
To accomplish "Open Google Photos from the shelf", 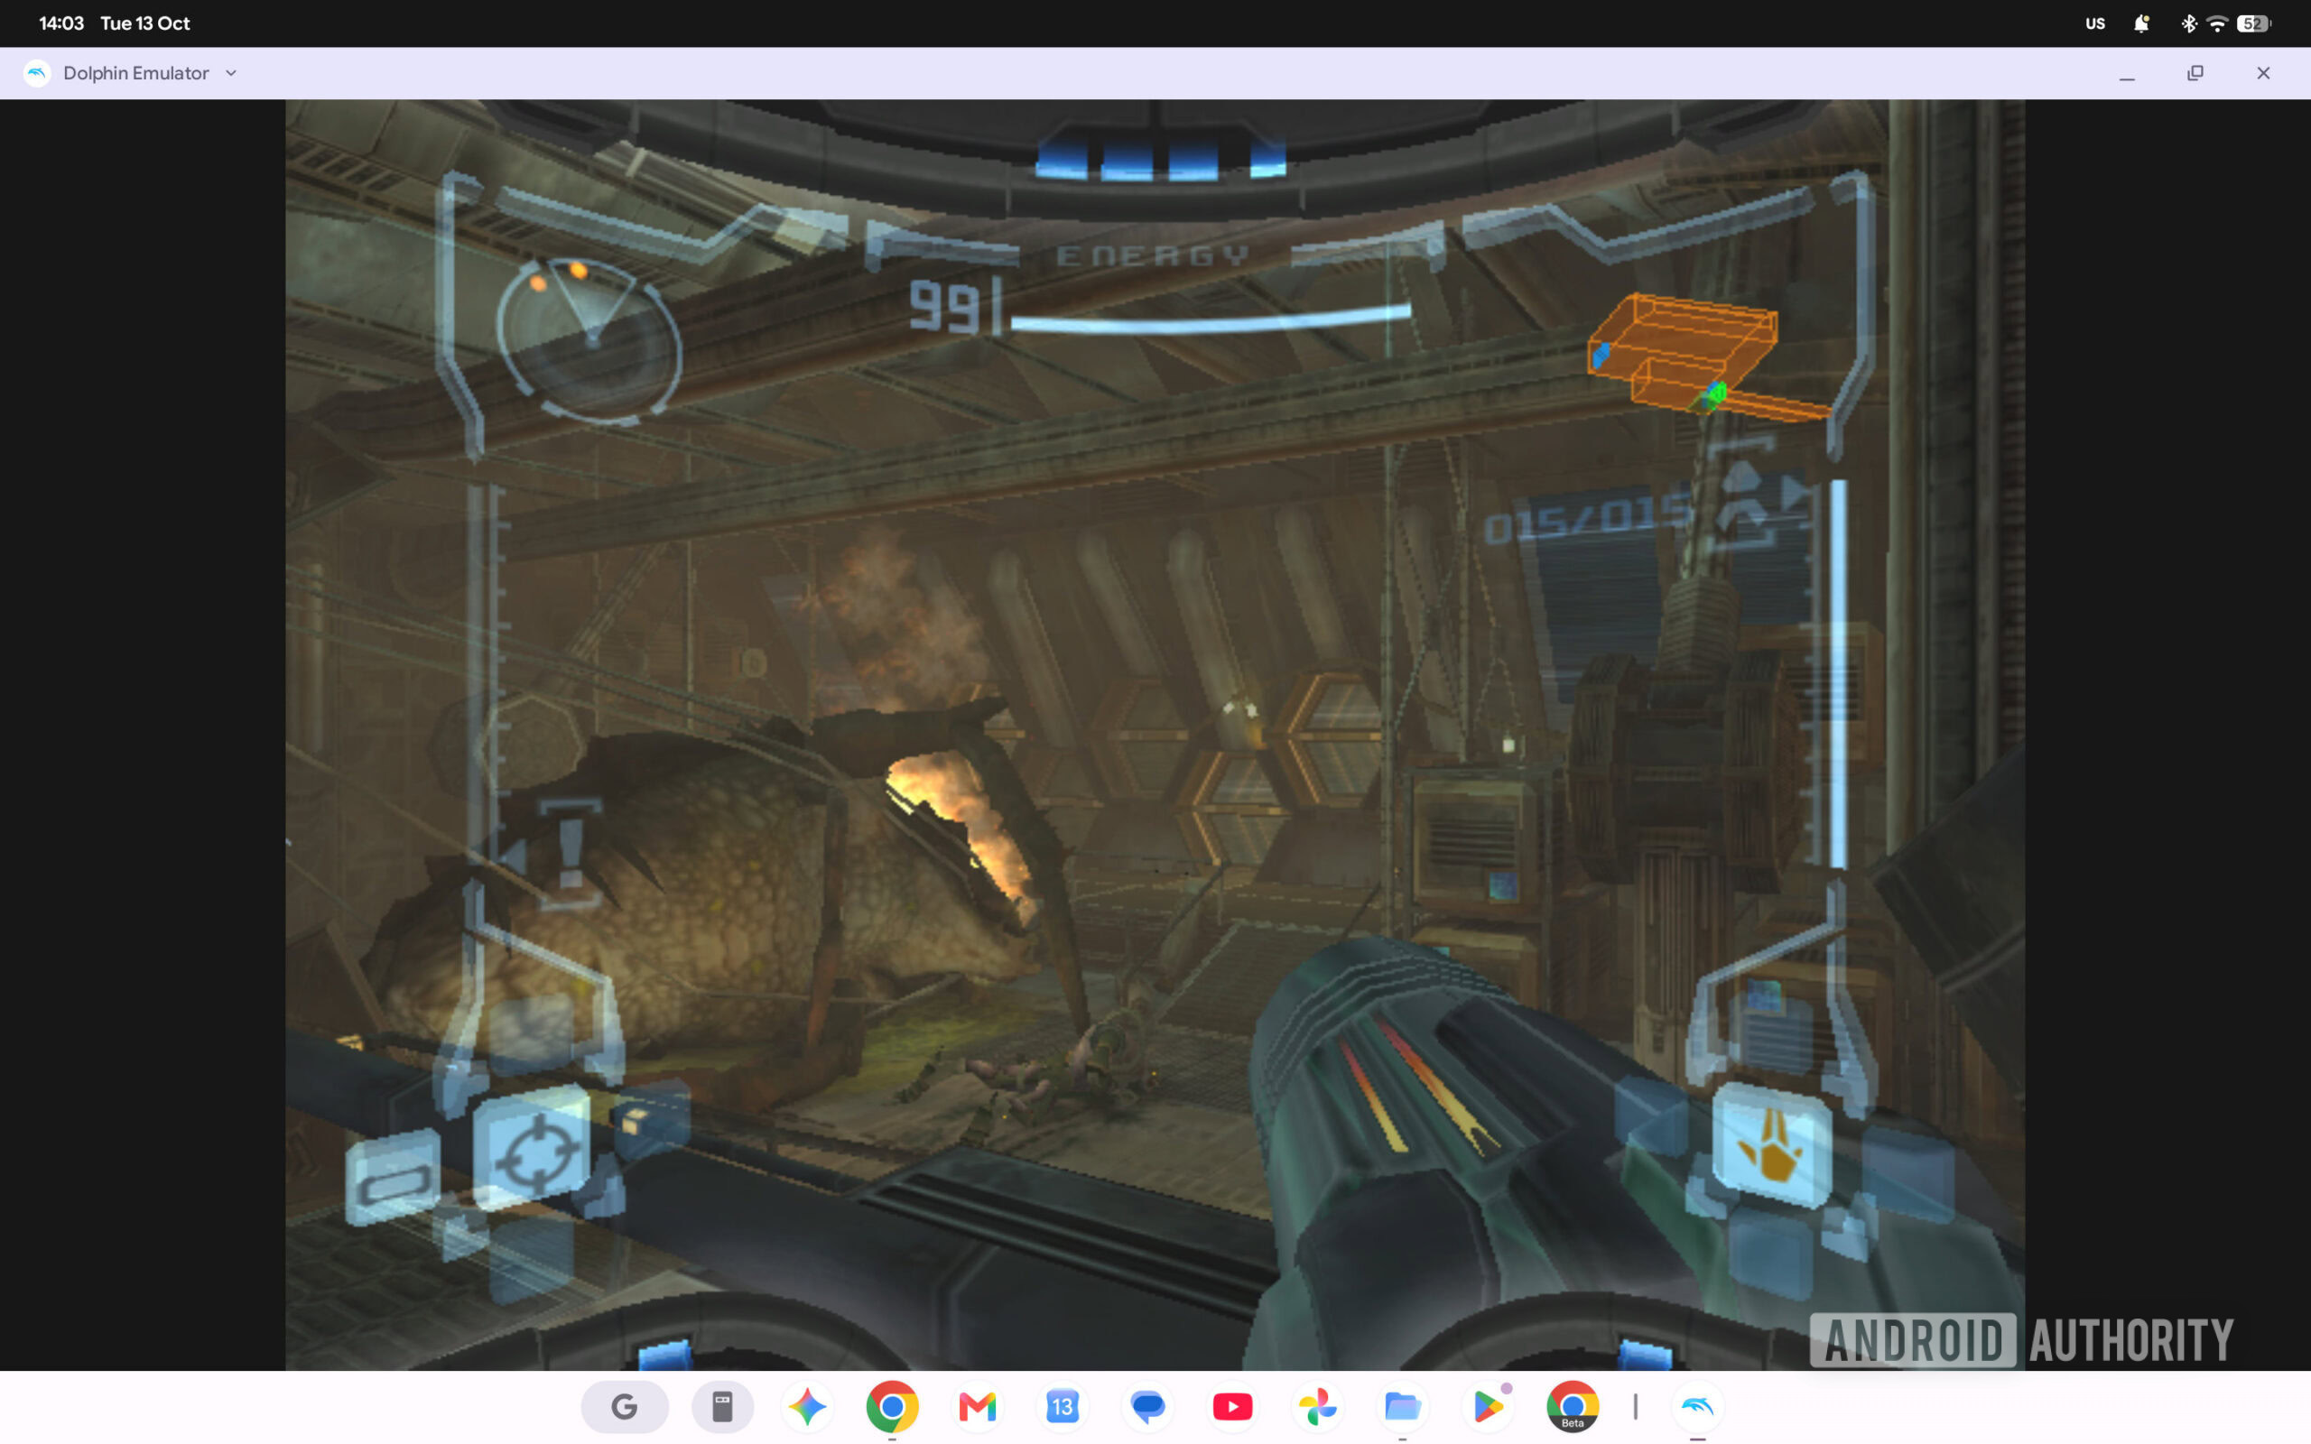I will tap(1317, 1407).
